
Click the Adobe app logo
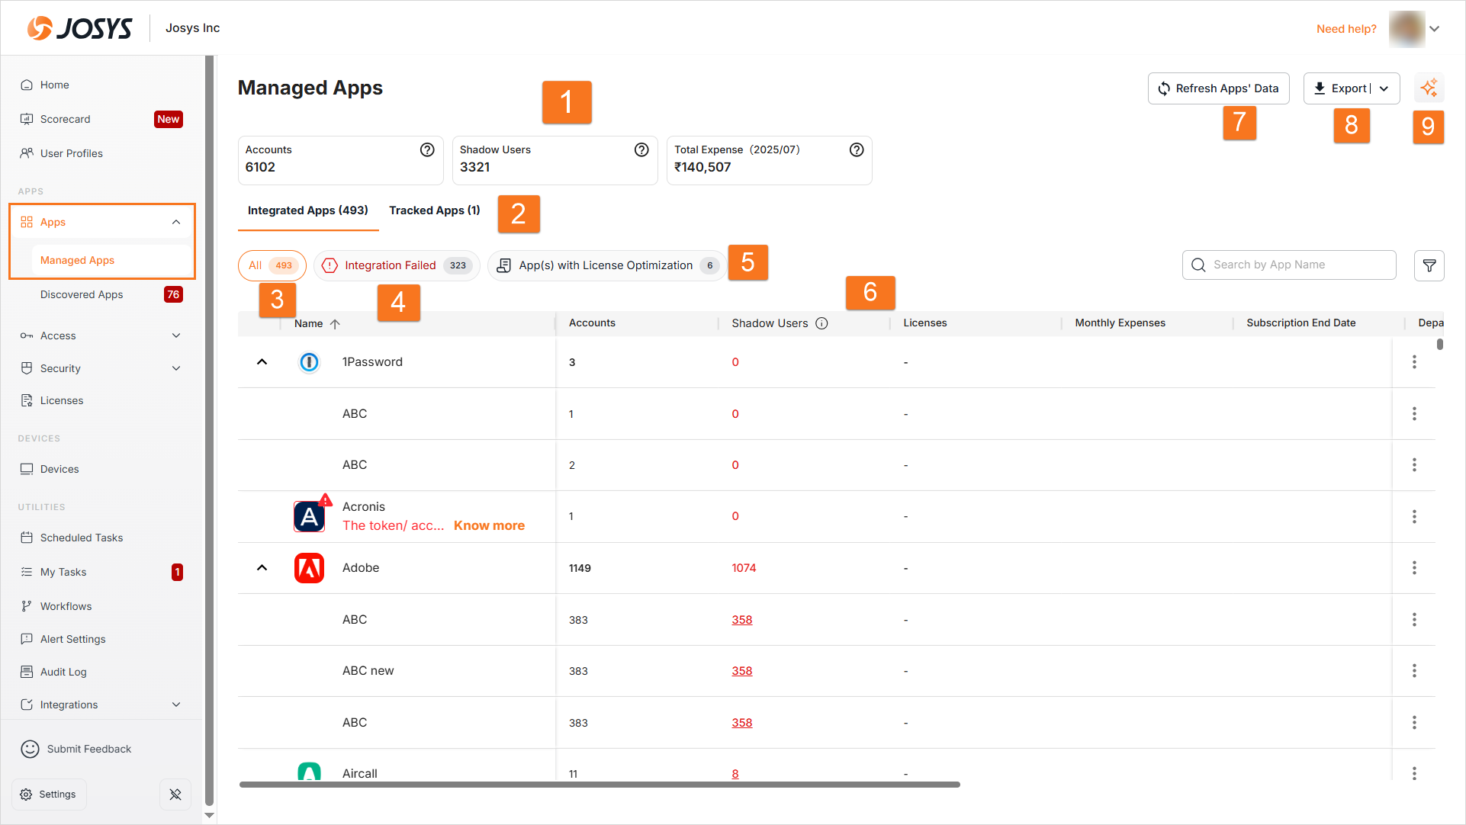pyautogui.click(x=309, y=568)
